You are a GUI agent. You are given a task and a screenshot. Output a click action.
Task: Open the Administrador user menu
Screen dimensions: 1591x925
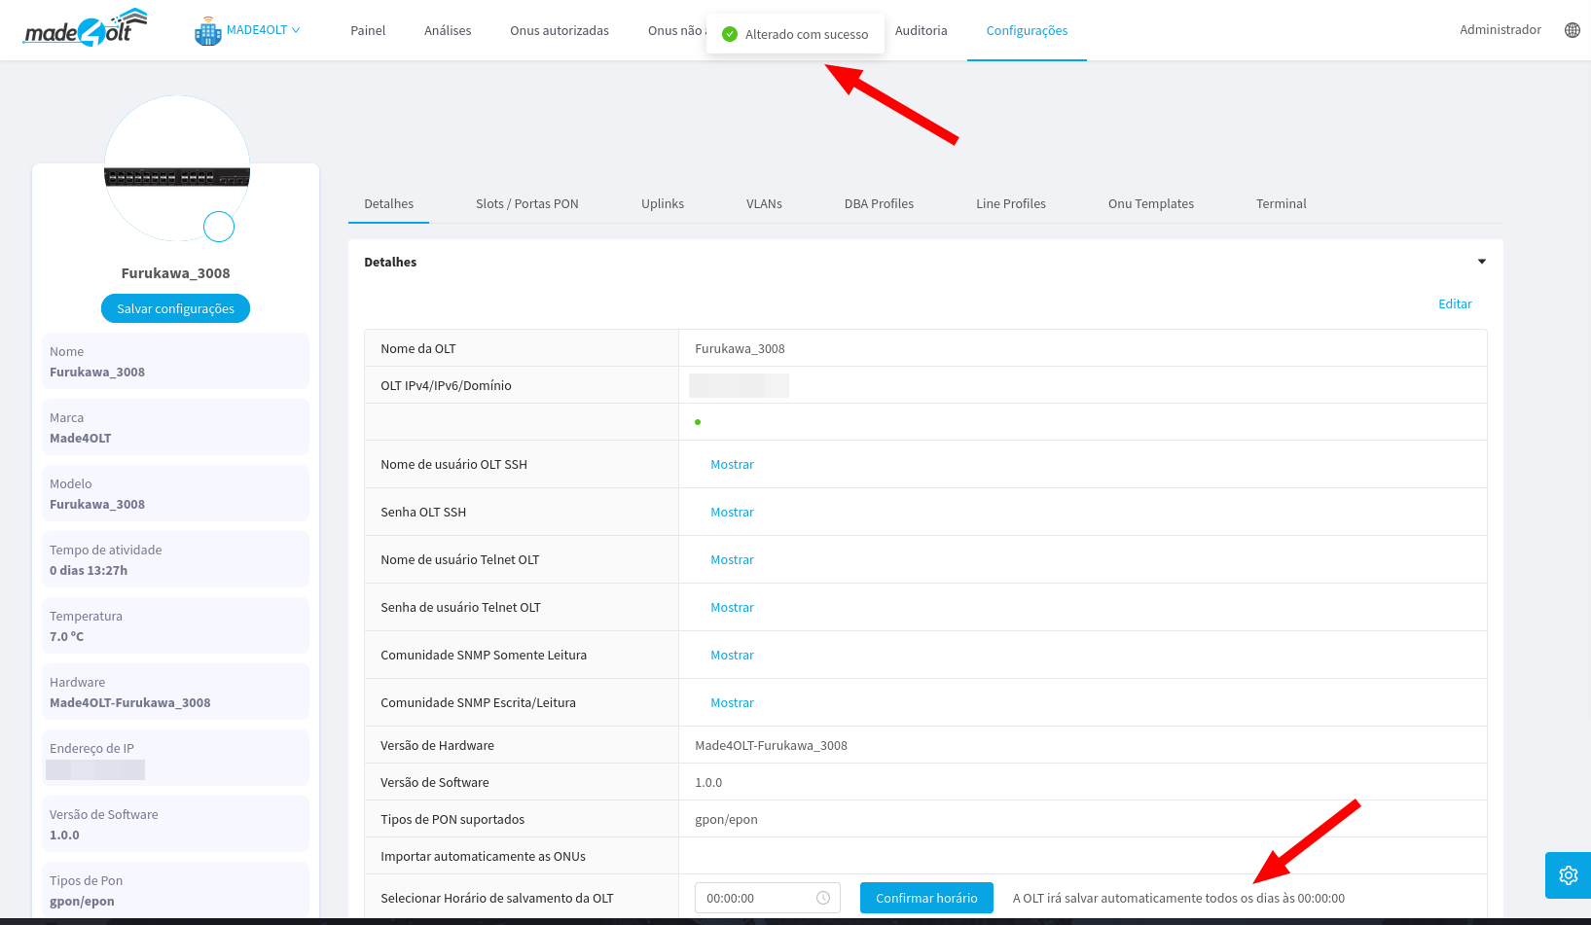click(1500, 30)
